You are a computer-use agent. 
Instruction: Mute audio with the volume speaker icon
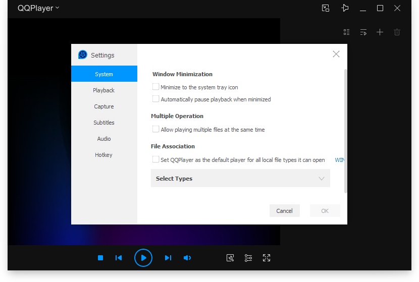pos(187,258)
